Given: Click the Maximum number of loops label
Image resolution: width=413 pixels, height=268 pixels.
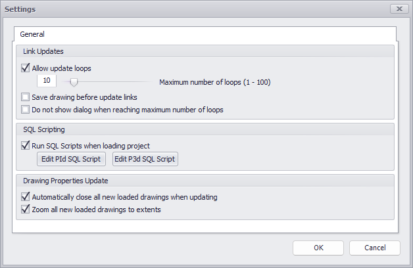Looking at the screenshot, I should pos(215,83).
